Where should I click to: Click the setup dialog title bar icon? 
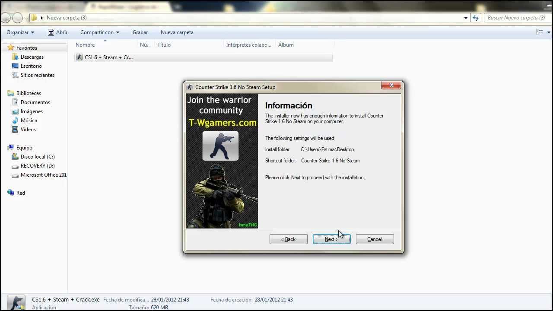point(190,87)
